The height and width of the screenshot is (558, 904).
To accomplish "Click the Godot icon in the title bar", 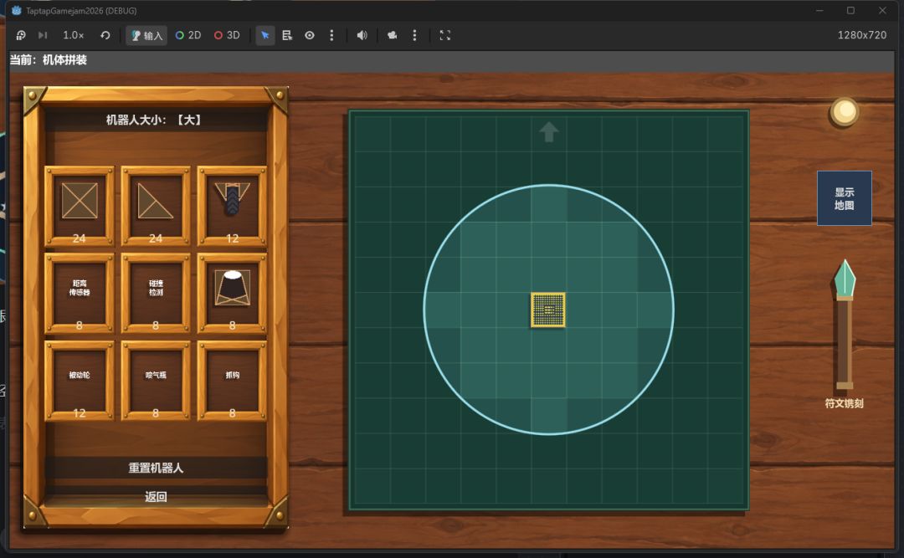I will 16,10.
